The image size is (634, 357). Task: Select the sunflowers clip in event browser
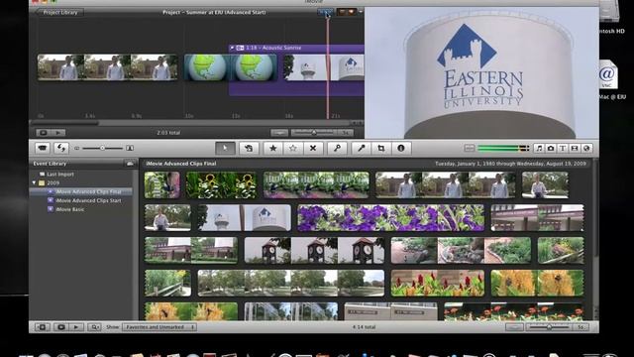pos(221,185)
